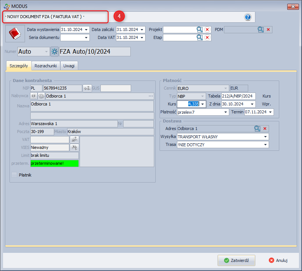Screen dimensions: 302x271
Task: Open the Seria dokumentu dropdown
Action: [86, 37]
